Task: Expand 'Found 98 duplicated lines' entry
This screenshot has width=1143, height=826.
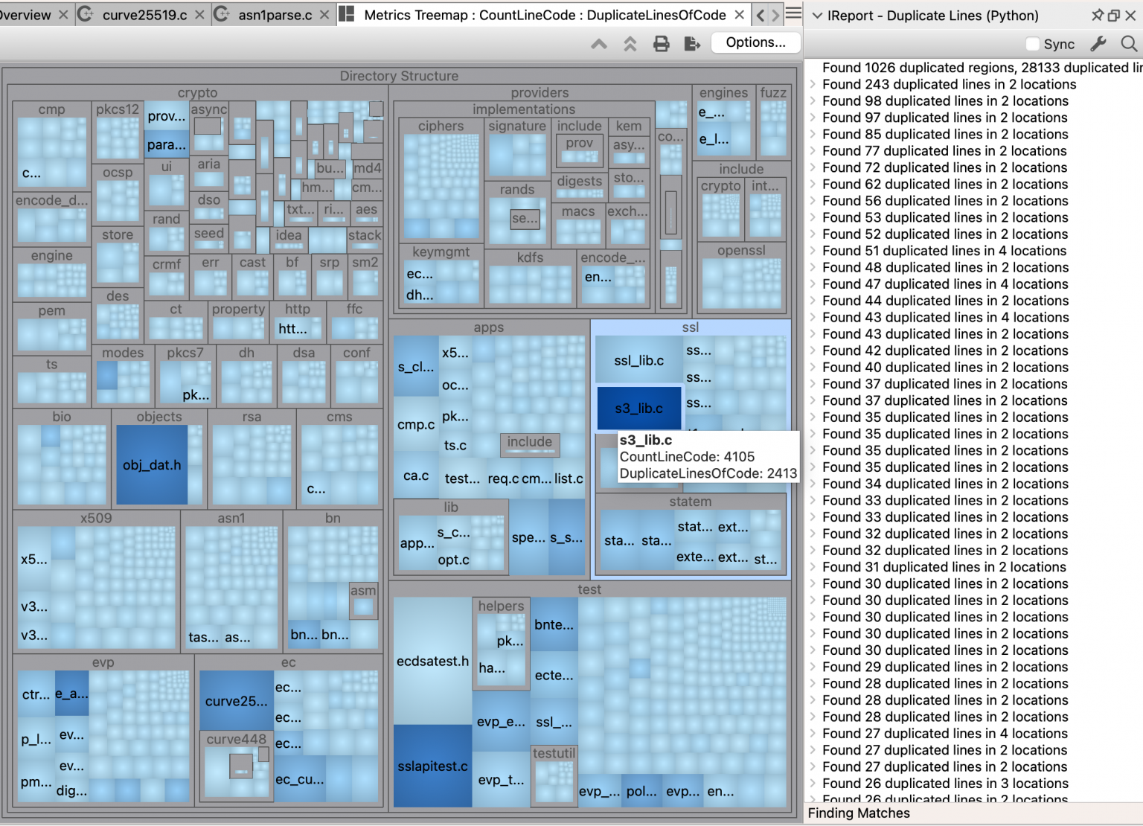Action: point(813,101)
